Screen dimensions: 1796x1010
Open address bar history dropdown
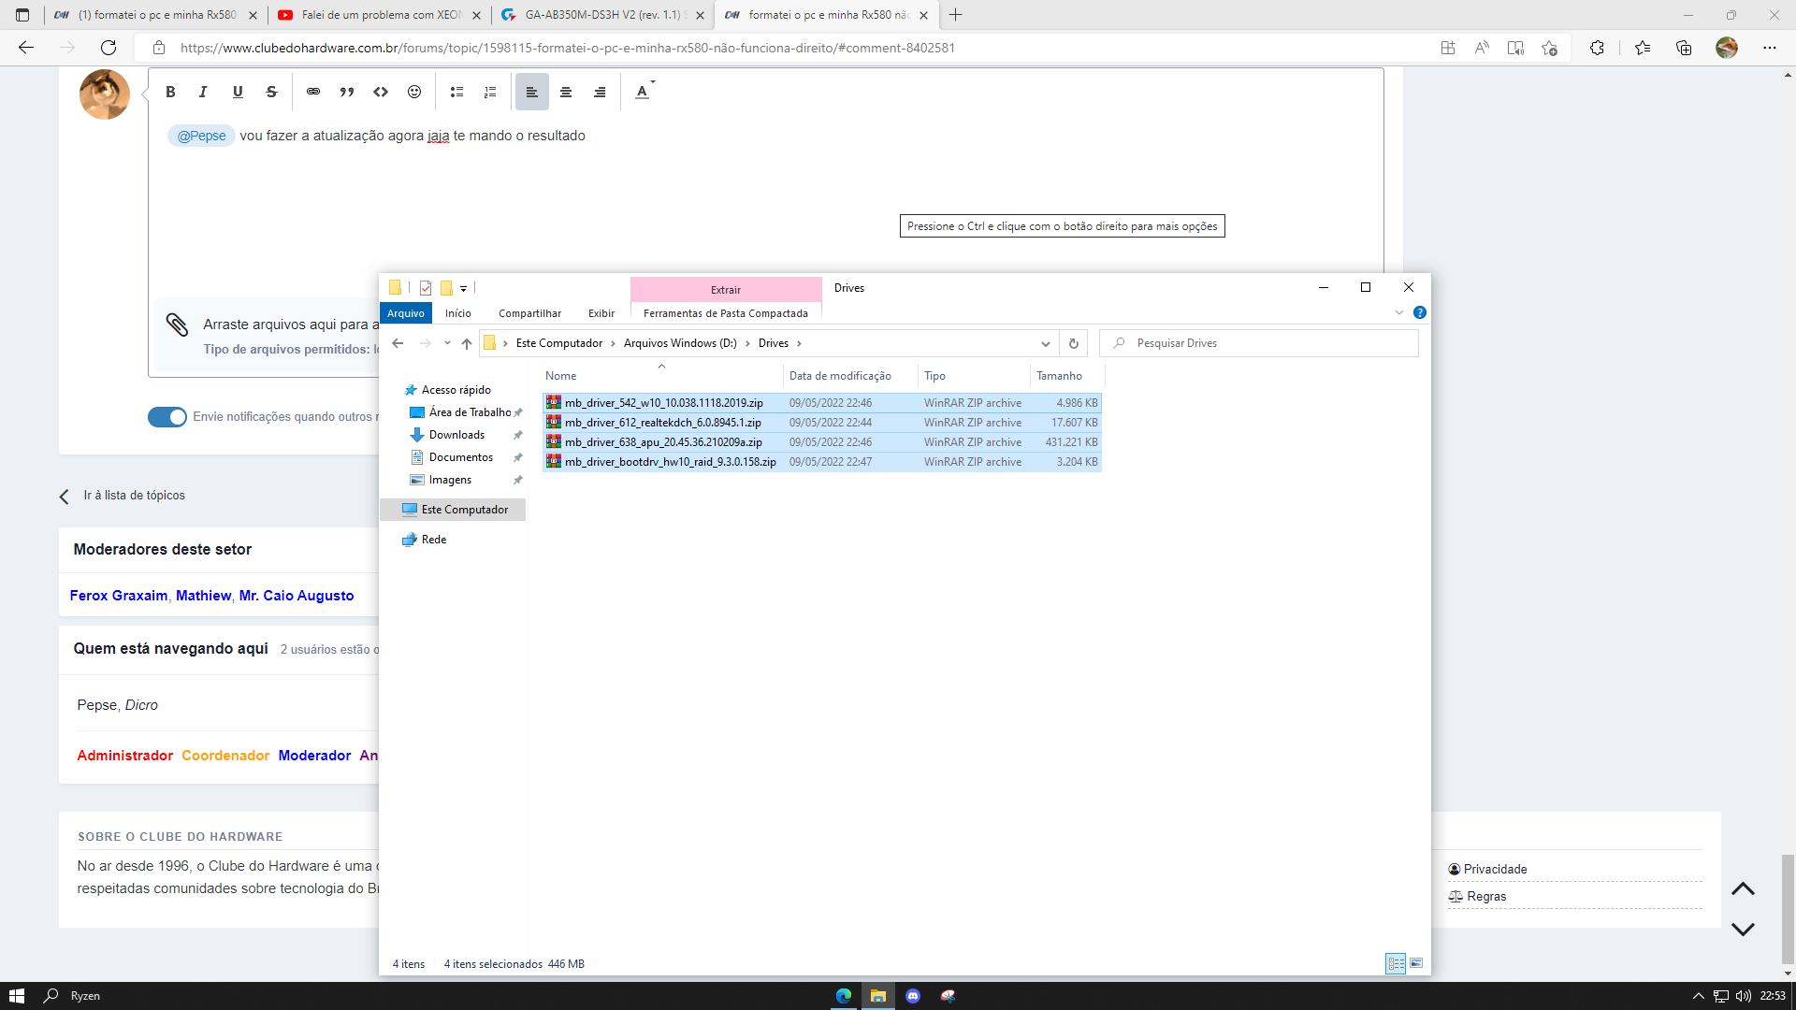pos(1045,343)
